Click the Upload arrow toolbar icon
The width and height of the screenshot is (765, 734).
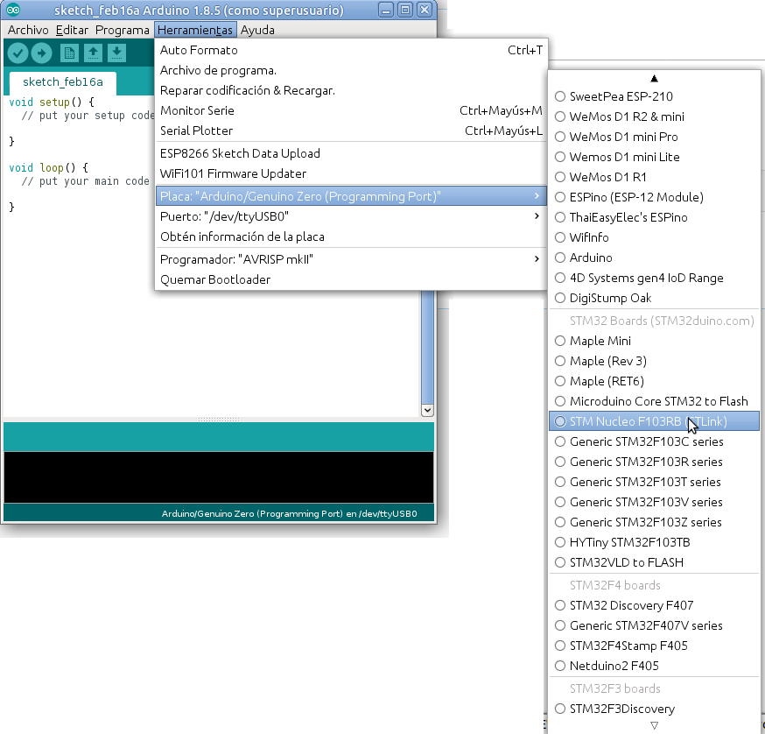point(41,53)
